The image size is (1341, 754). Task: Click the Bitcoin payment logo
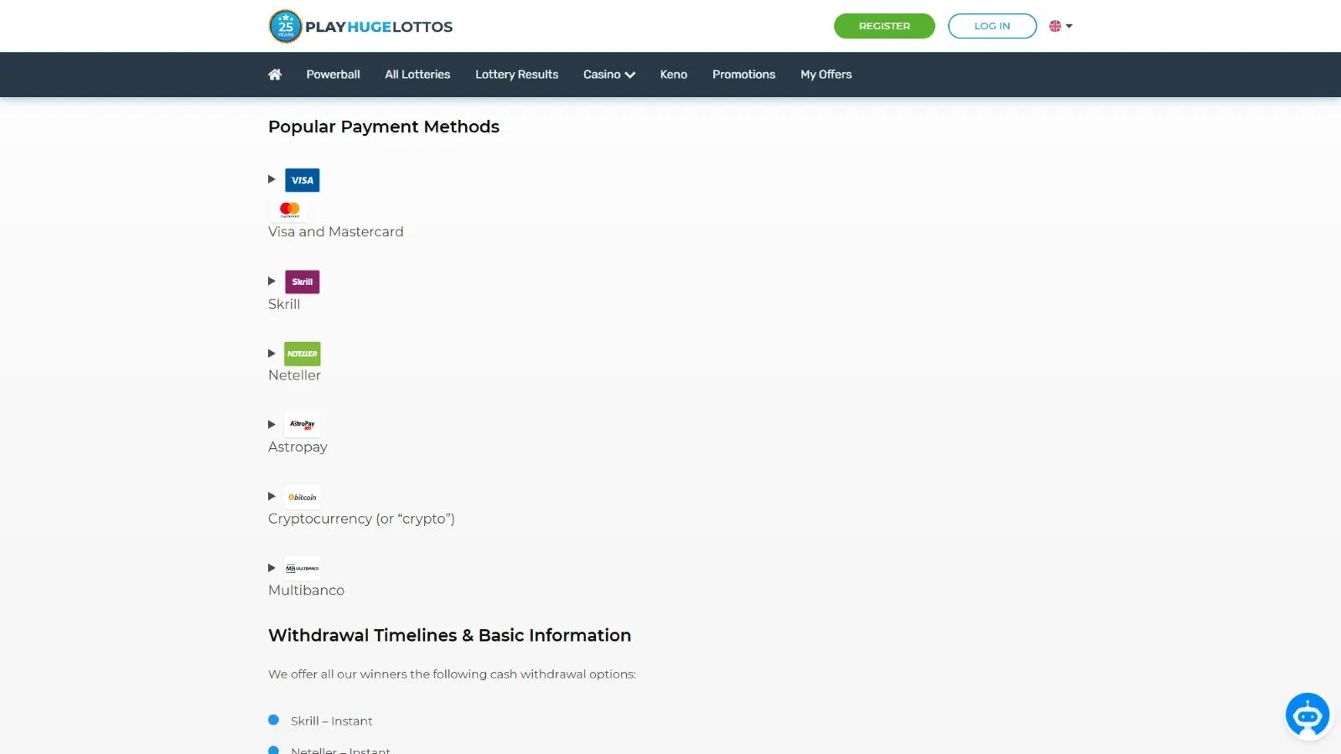click(302, 497)
